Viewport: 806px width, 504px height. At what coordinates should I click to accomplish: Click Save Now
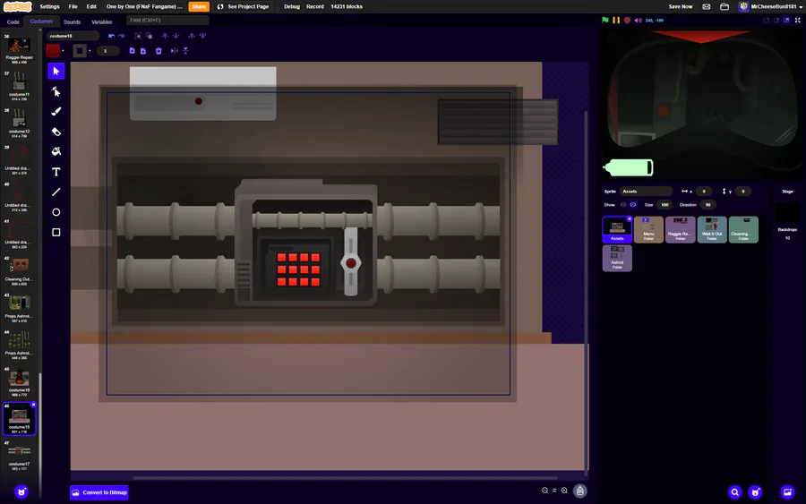pyautogui.click(x=680, y=6)
